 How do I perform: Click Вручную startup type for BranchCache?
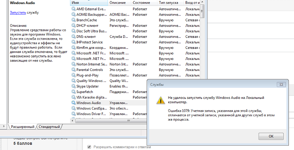[166, 20]
